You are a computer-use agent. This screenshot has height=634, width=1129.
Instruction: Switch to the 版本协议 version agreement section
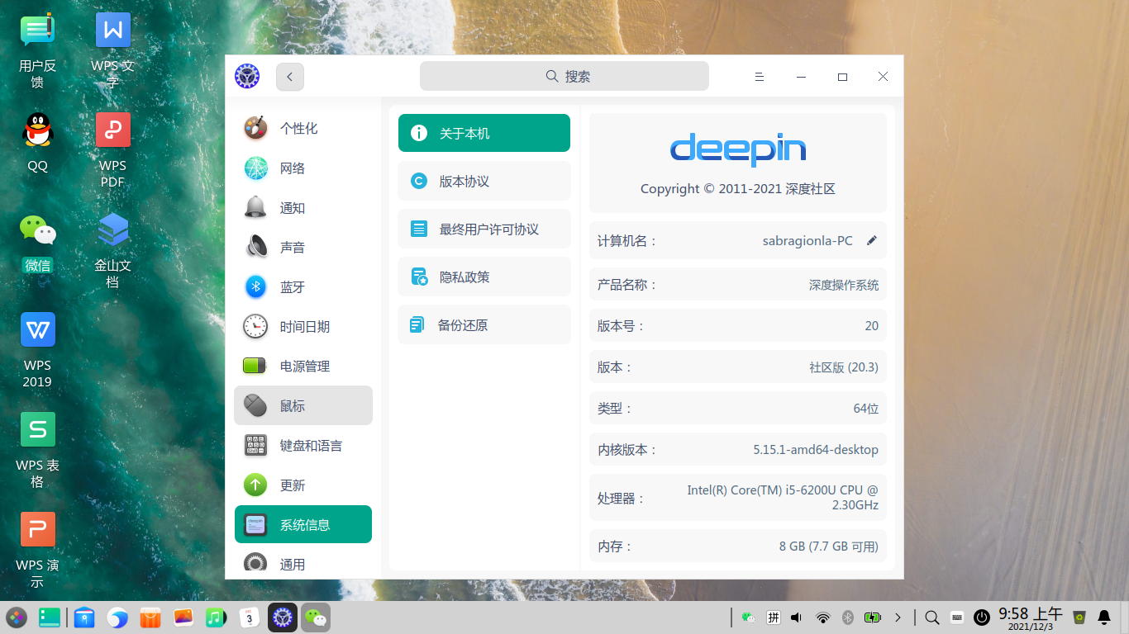pos(484,181)
